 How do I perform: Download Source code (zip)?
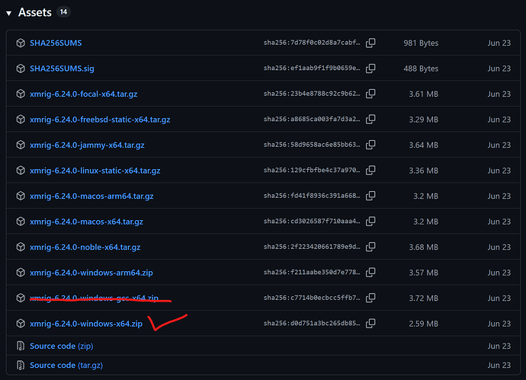(x=61, y=346)
